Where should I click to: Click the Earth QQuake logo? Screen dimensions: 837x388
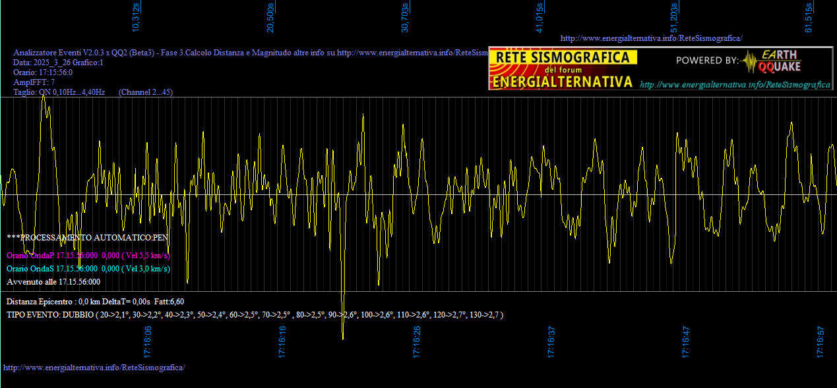[x=772, y=61]
